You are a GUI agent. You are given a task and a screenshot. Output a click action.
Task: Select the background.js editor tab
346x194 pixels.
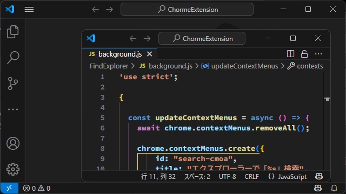pyautogui.click(x=119, y=54)
